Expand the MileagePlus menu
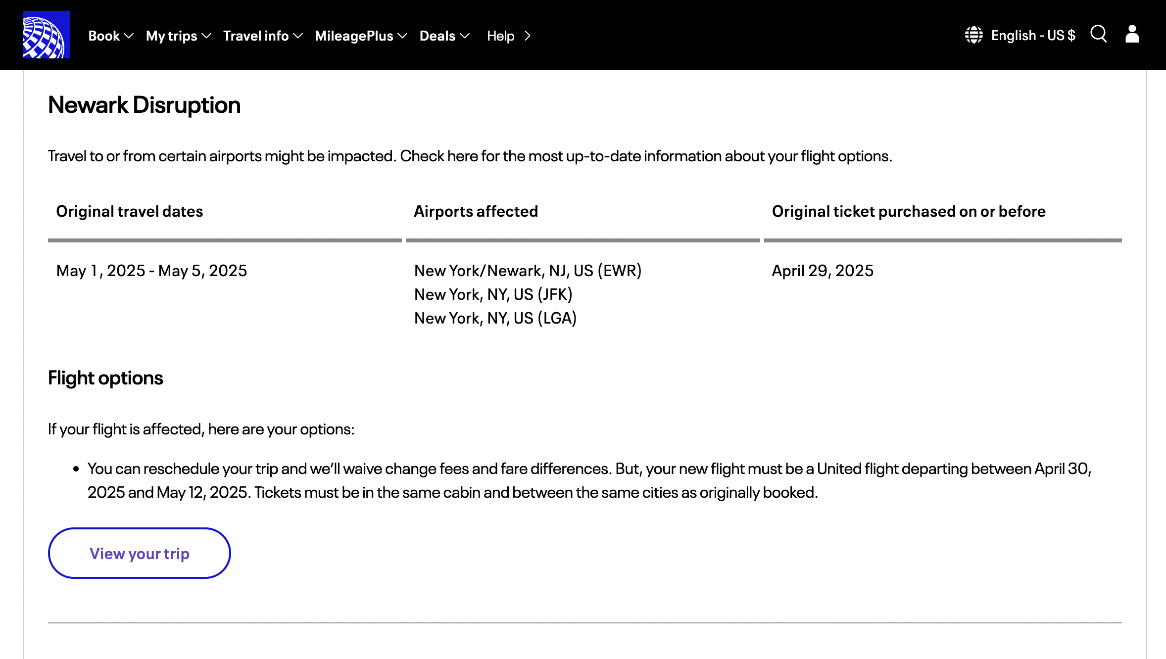Viewport: 1166px width, 659px height. (x=361, y=36)
